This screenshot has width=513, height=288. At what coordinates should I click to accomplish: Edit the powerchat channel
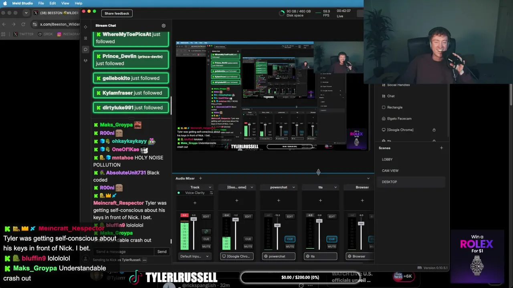290,216
